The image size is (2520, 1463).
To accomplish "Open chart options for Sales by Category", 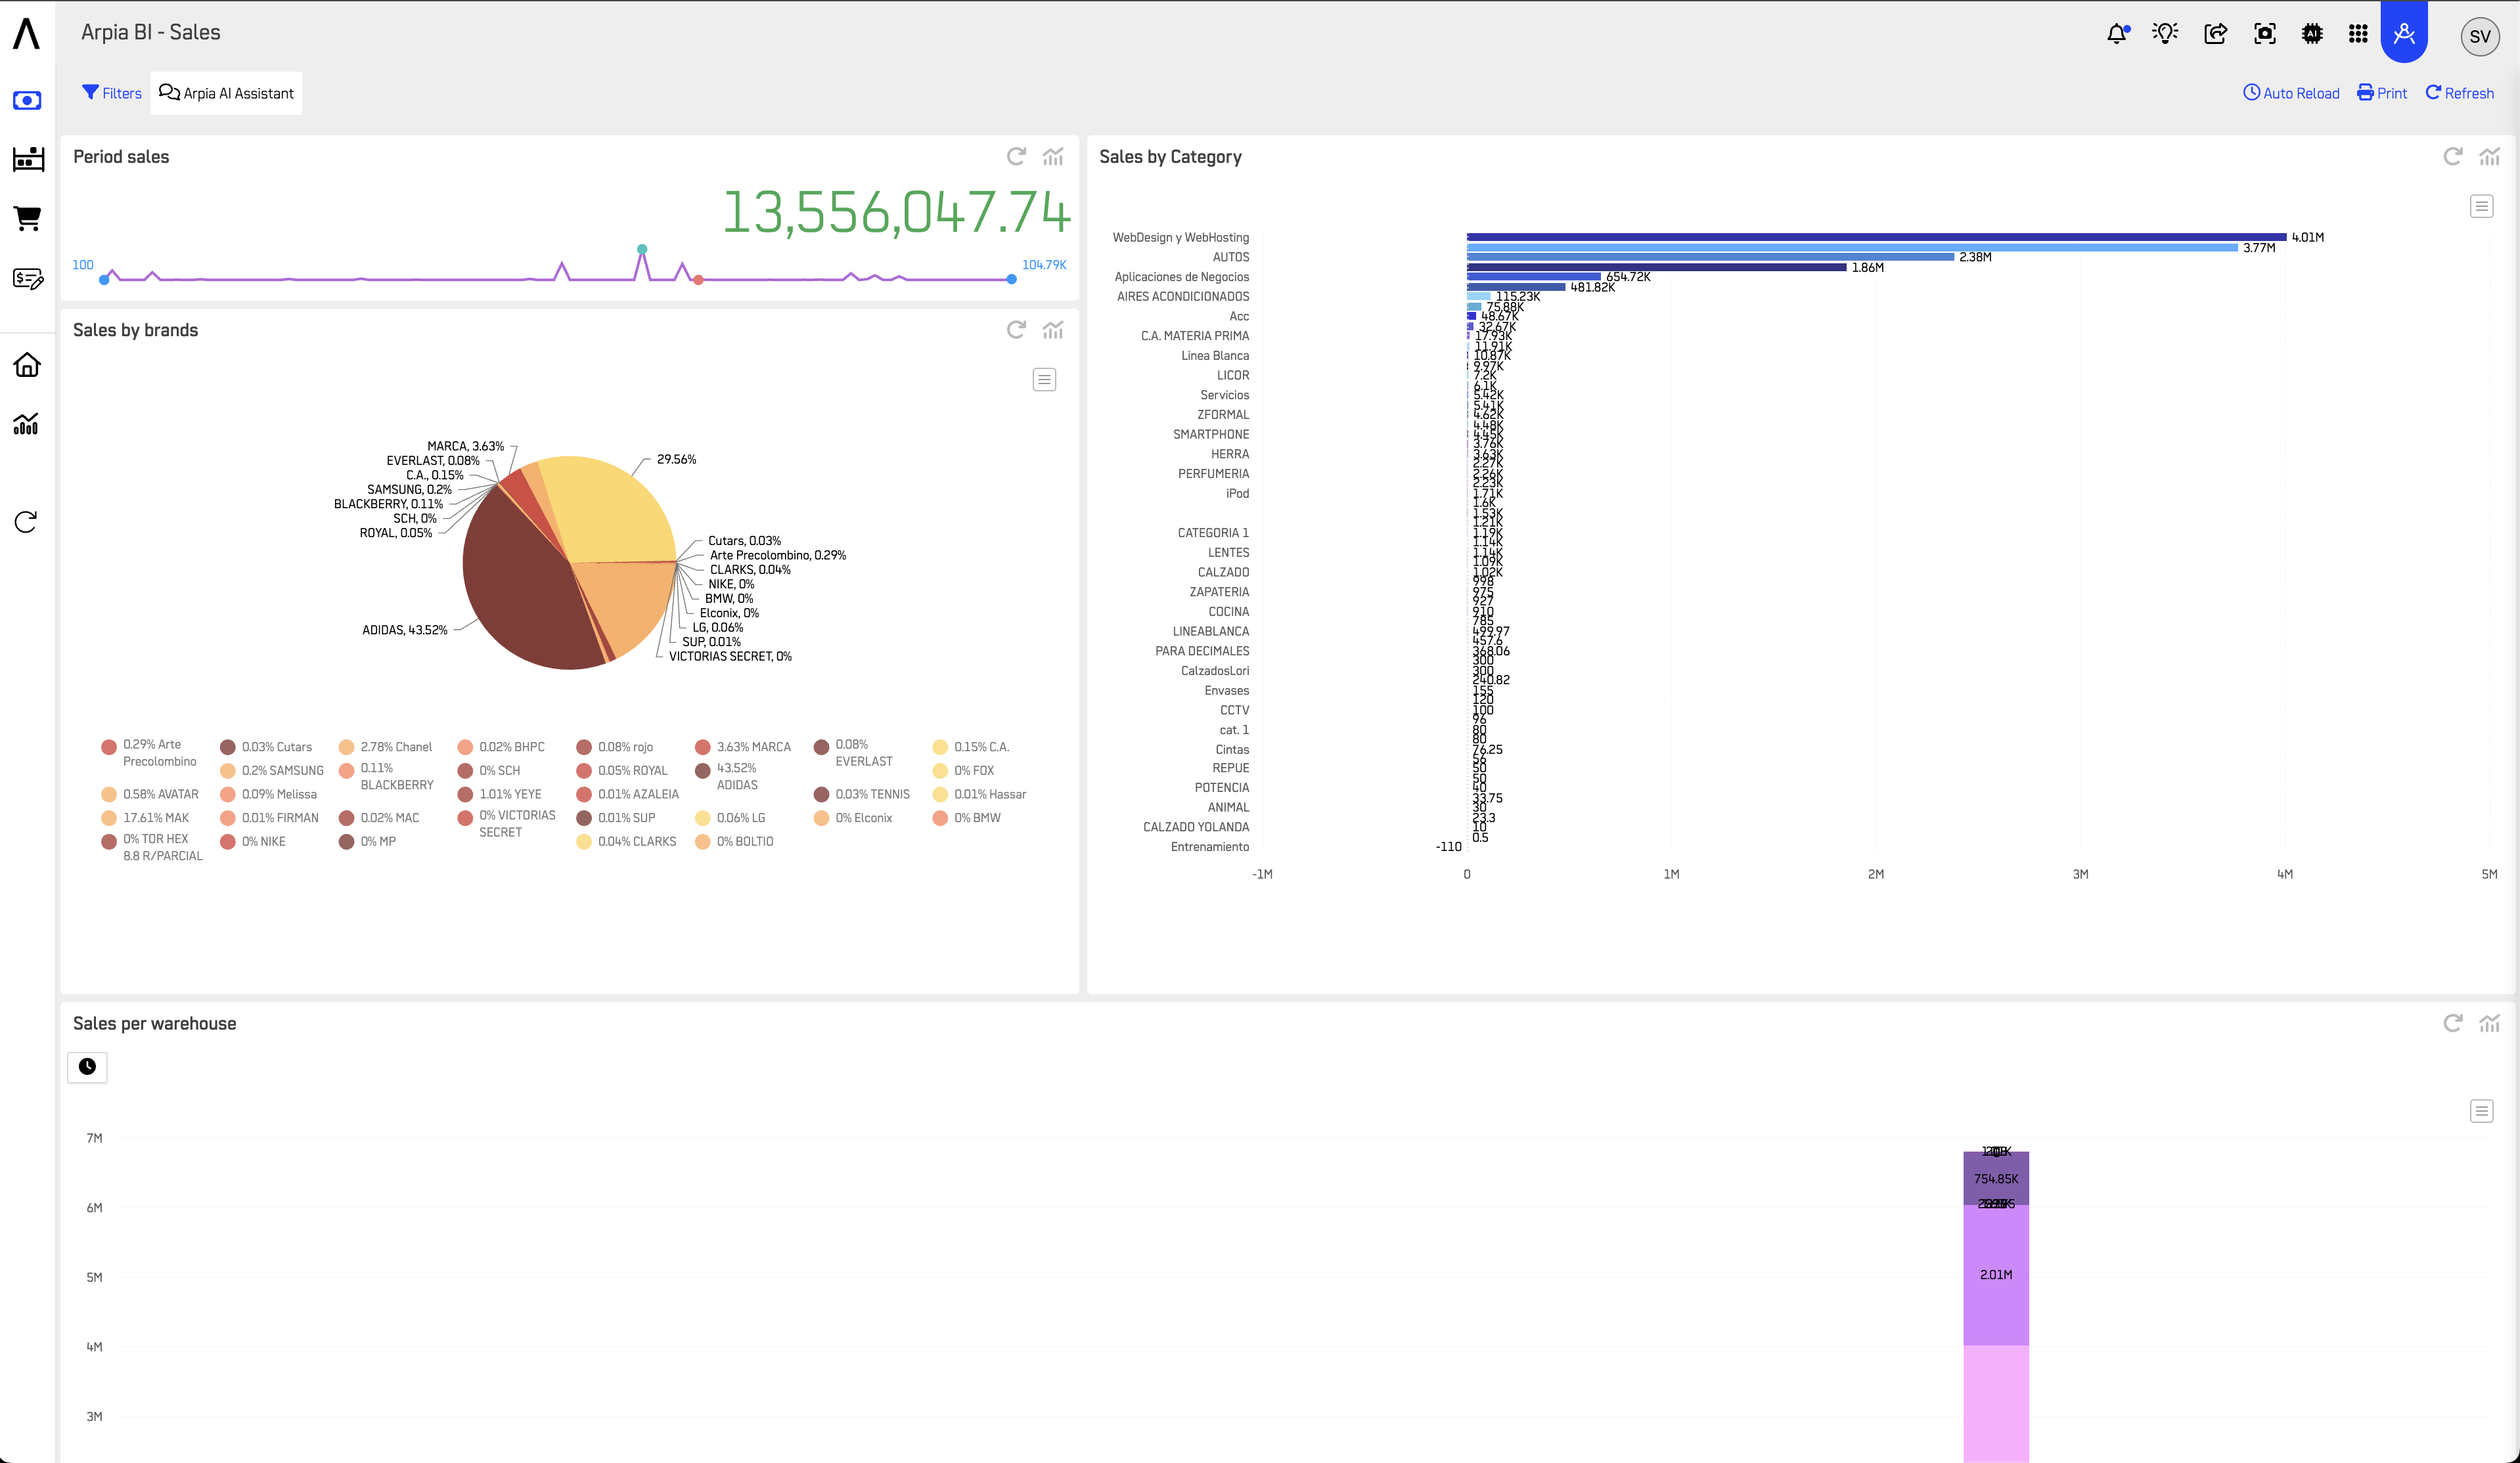I will [x=2489, y=156].
